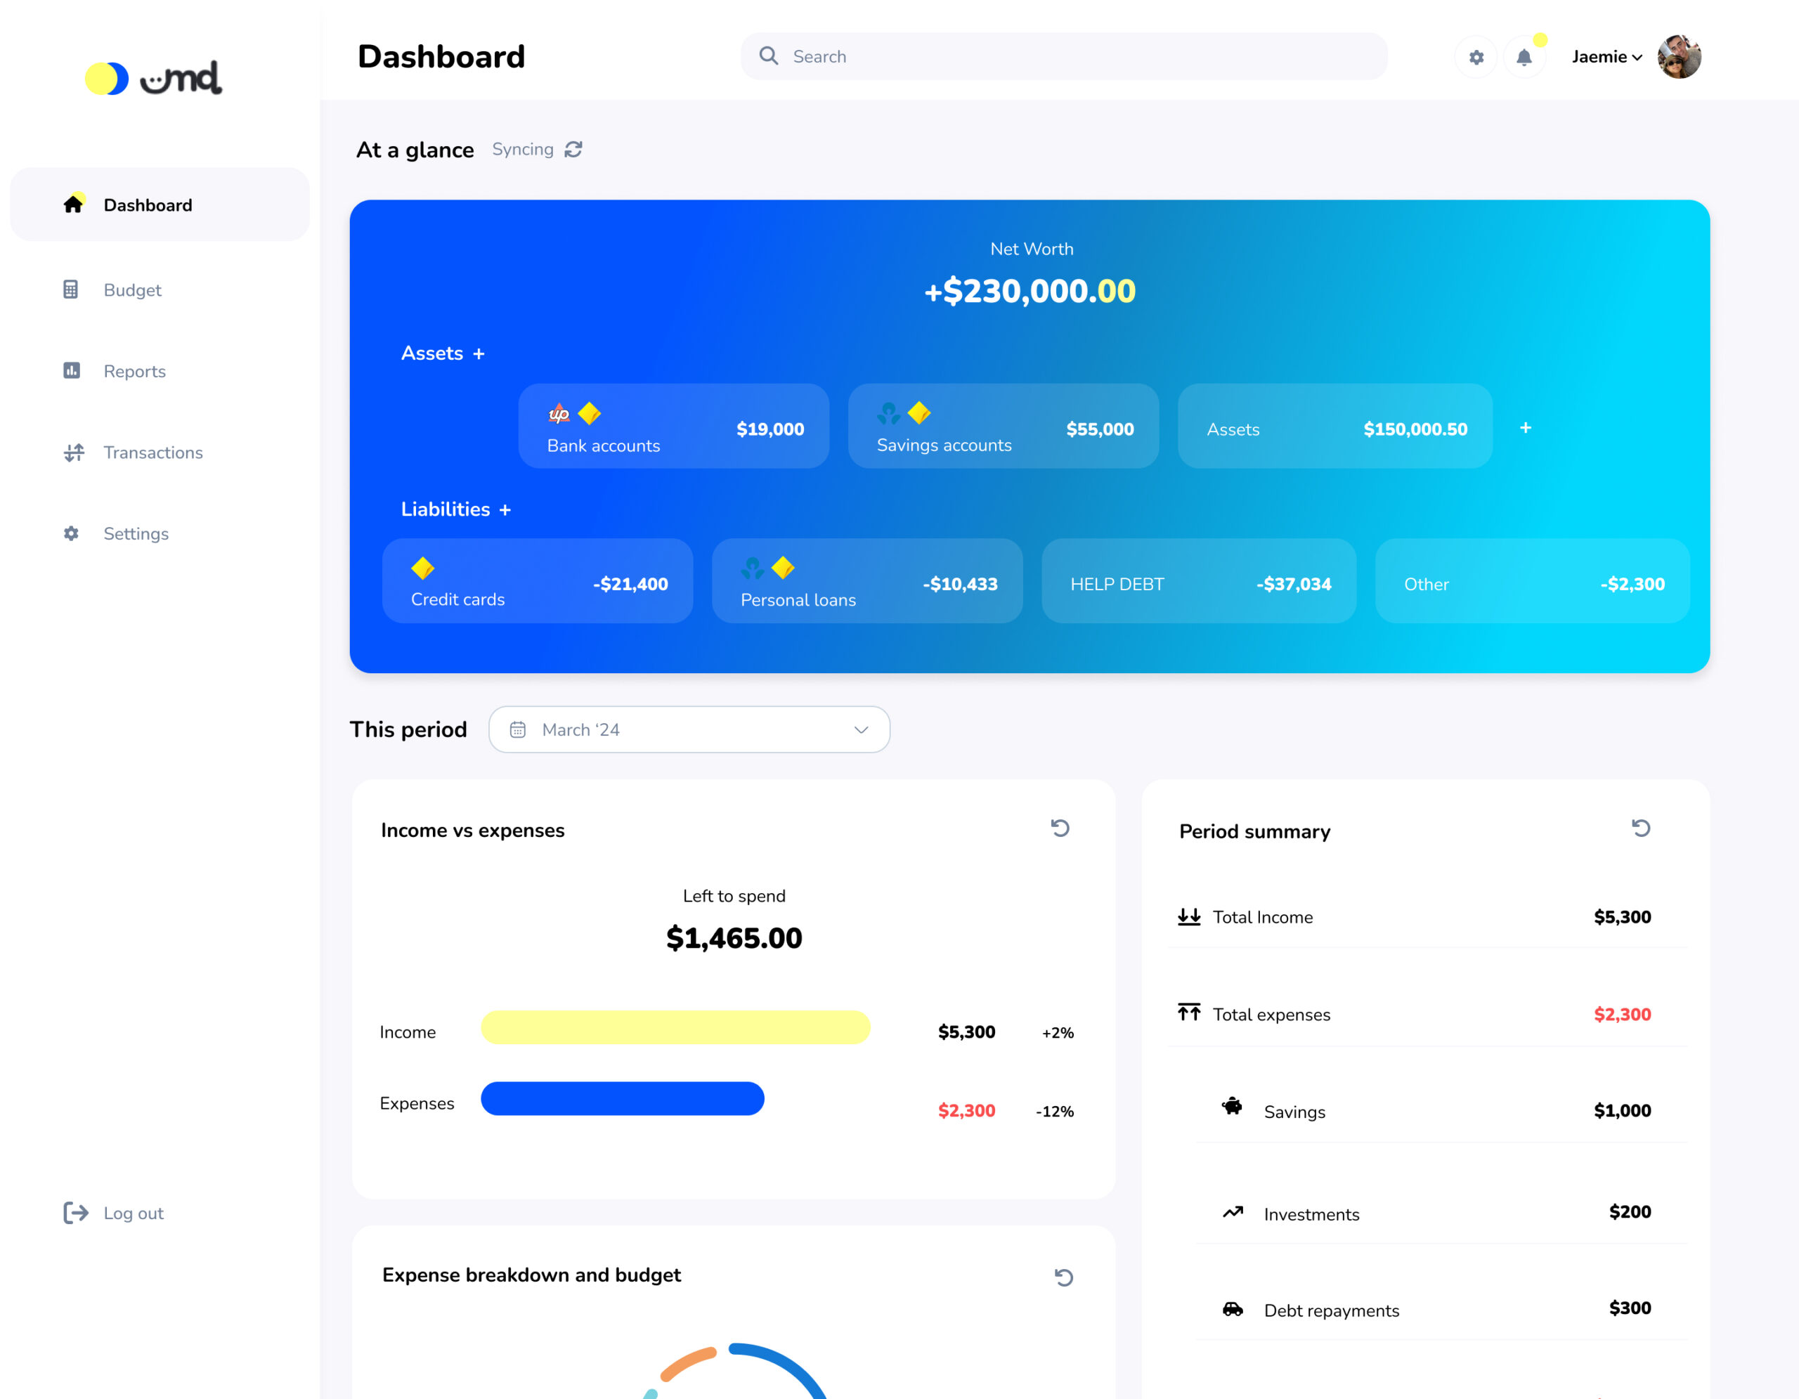Click the Total Income down-arrows icon
Screen dimensions: 1799x1399
pos(1188,916)
